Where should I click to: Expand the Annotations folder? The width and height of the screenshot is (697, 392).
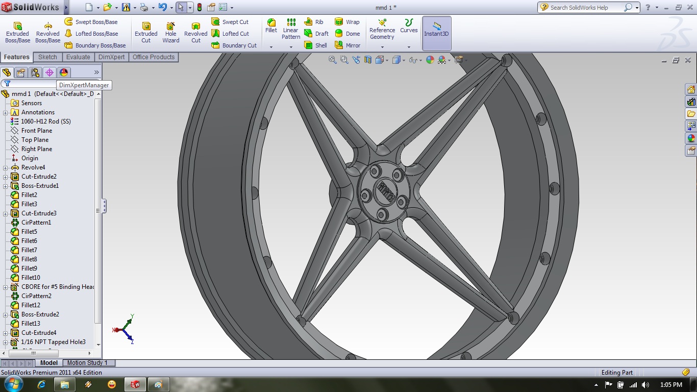(6, 112)
